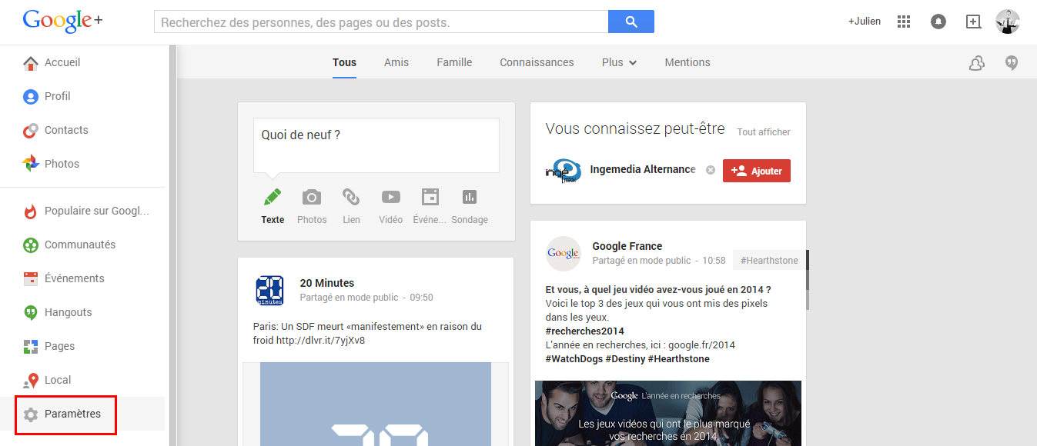Screen dimensions: 1037x446
Task: Click the Quoi de neuf text box
Action: [x=376, y=145]
